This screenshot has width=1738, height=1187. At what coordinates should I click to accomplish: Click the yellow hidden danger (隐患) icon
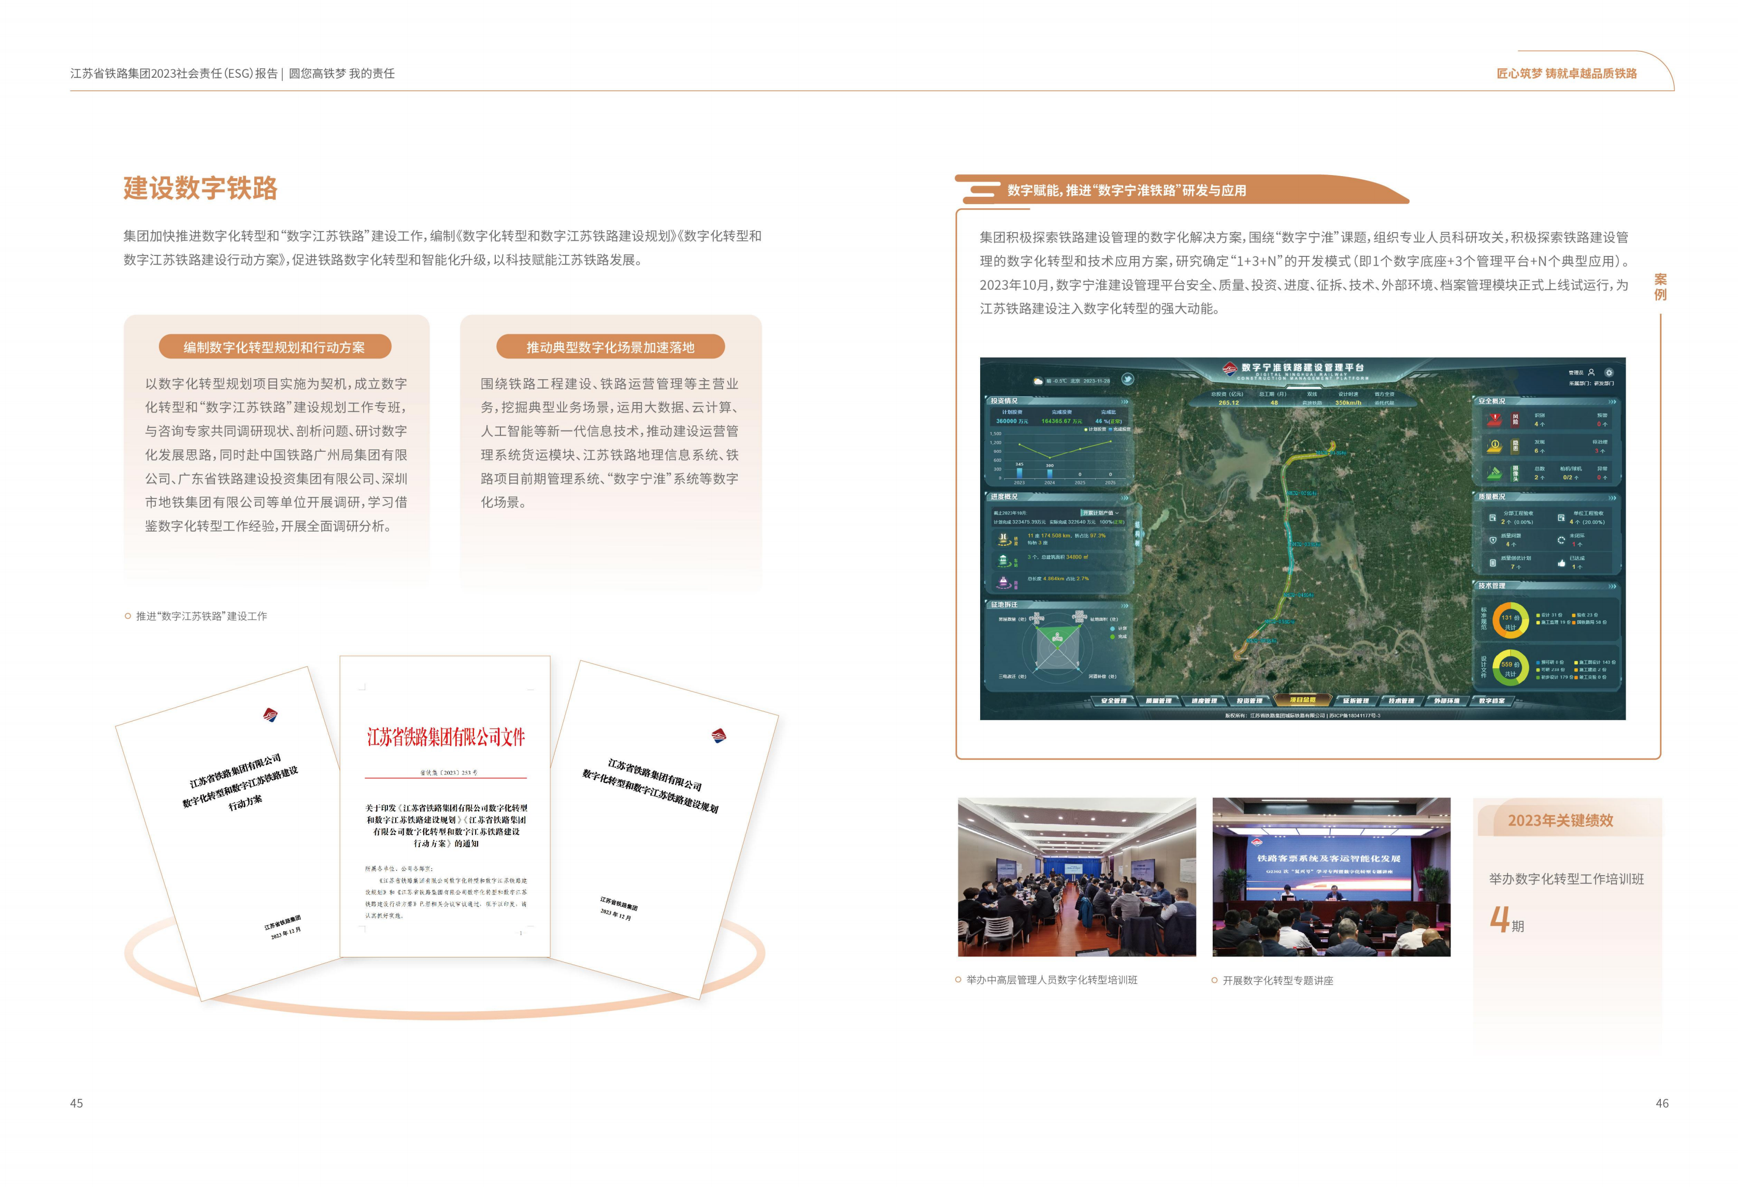point(1494,447)
